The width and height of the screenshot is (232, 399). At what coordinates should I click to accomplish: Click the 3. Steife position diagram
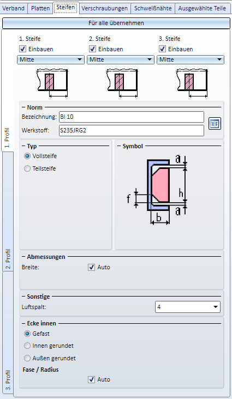(x=192, y=83)
